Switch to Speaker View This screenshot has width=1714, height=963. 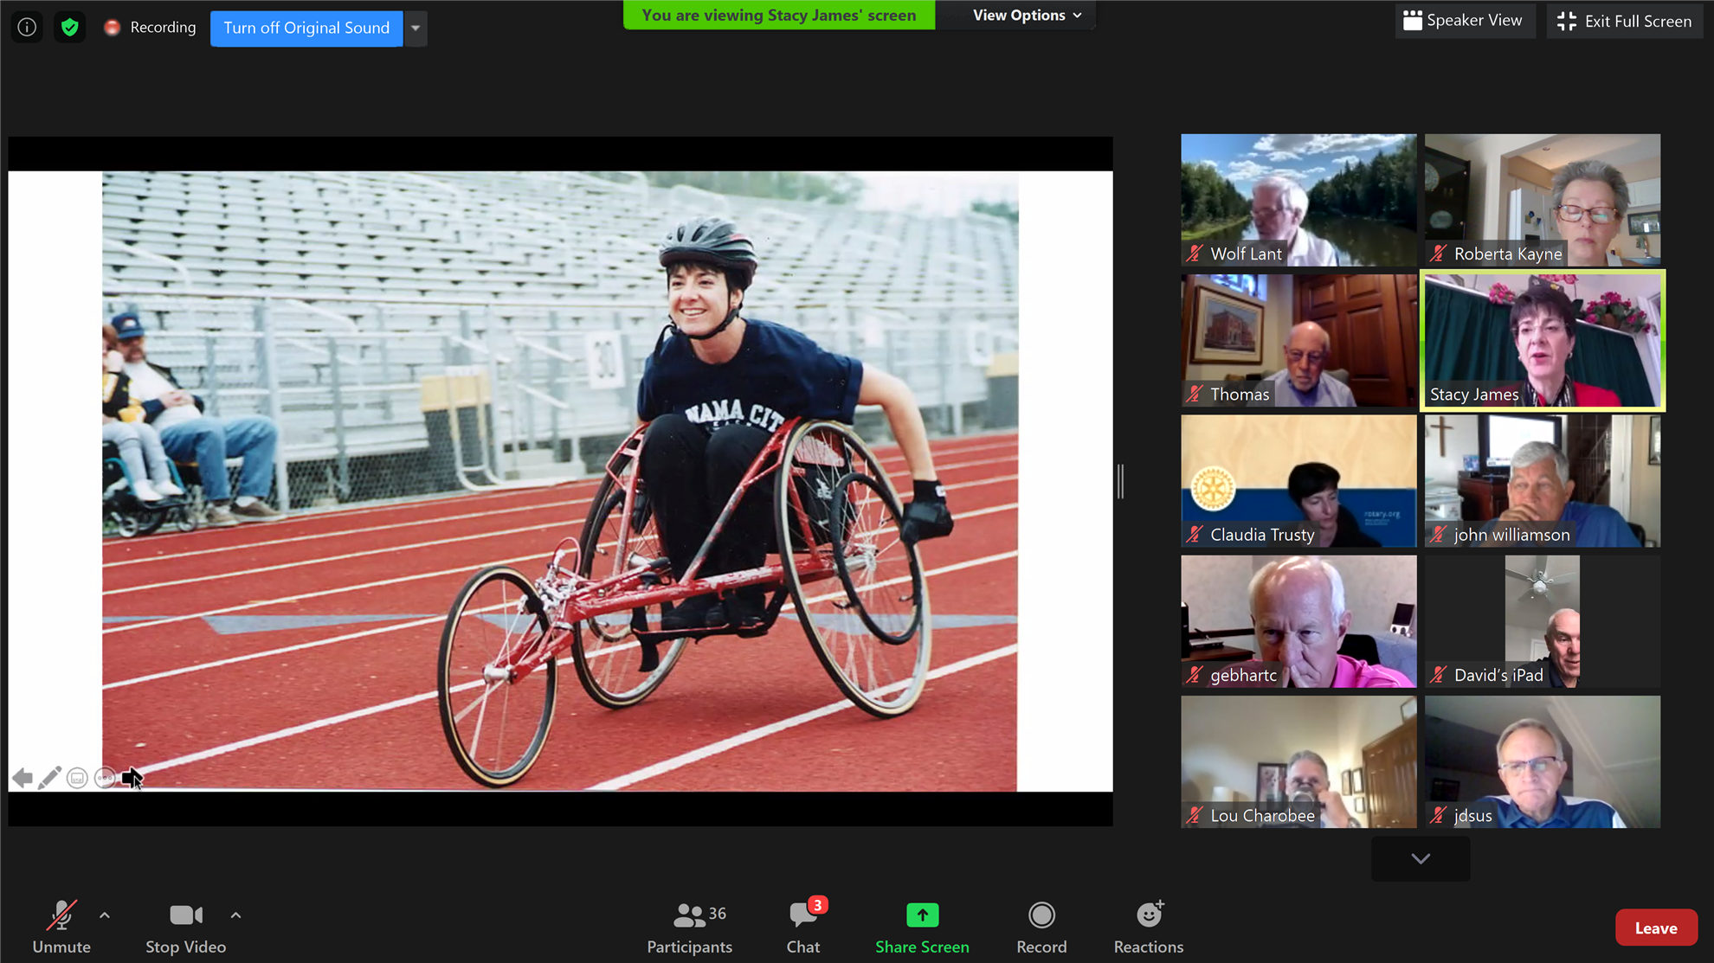[1463, 21]
